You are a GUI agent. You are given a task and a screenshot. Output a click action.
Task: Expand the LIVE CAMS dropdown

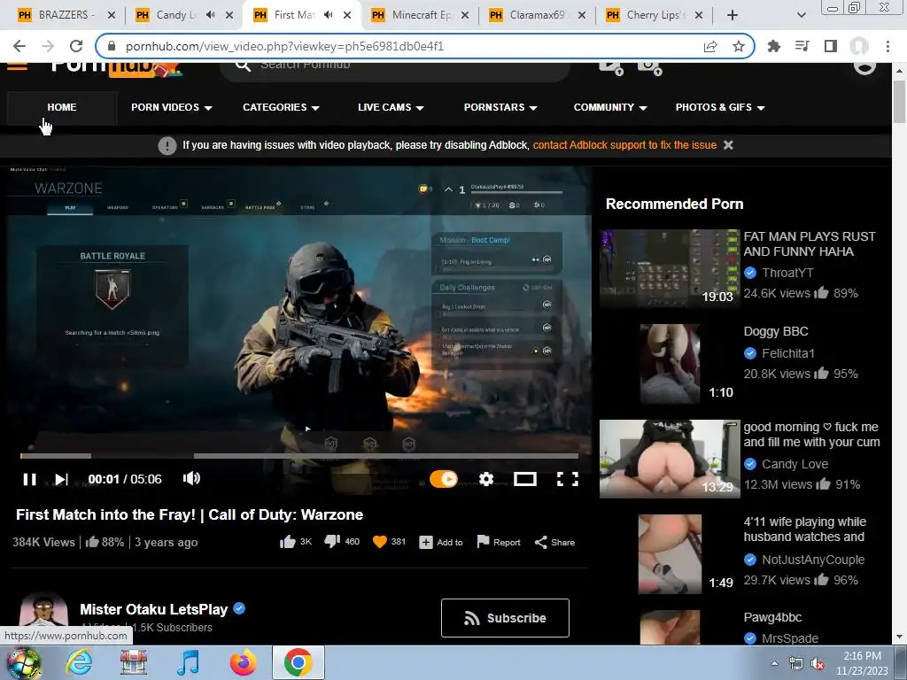391,107
